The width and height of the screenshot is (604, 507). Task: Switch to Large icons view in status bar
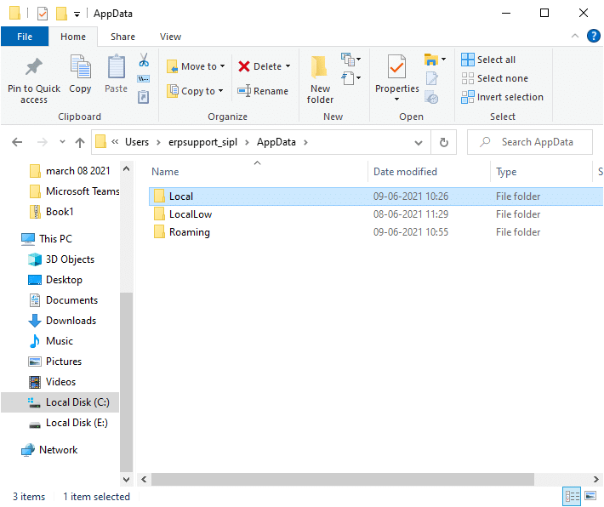[590, 496]
